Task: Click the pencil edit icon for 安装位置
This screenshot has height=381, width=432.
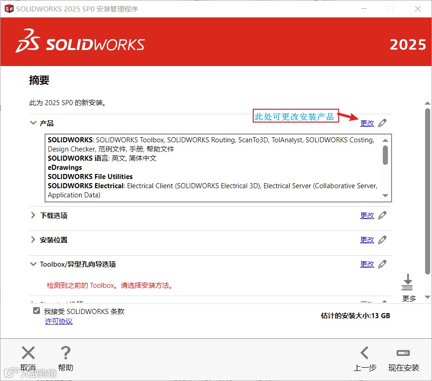Action: pos(382,240)
